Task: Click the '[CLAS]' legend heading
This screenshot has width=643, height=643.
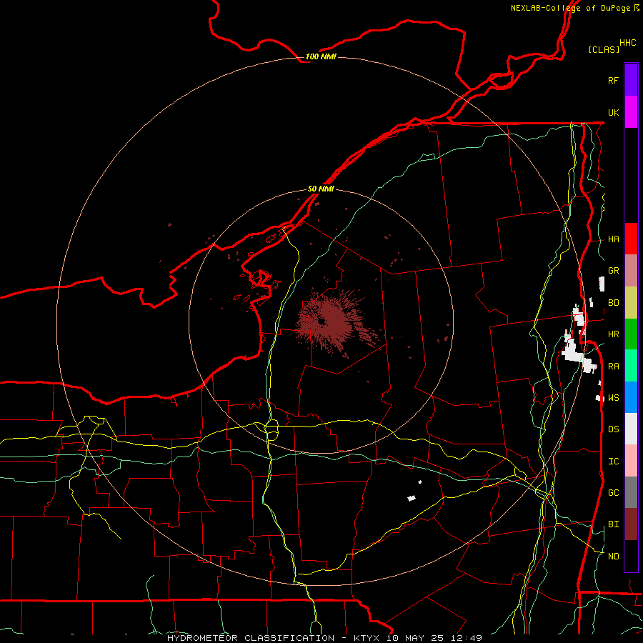Action: coord(604,49)
